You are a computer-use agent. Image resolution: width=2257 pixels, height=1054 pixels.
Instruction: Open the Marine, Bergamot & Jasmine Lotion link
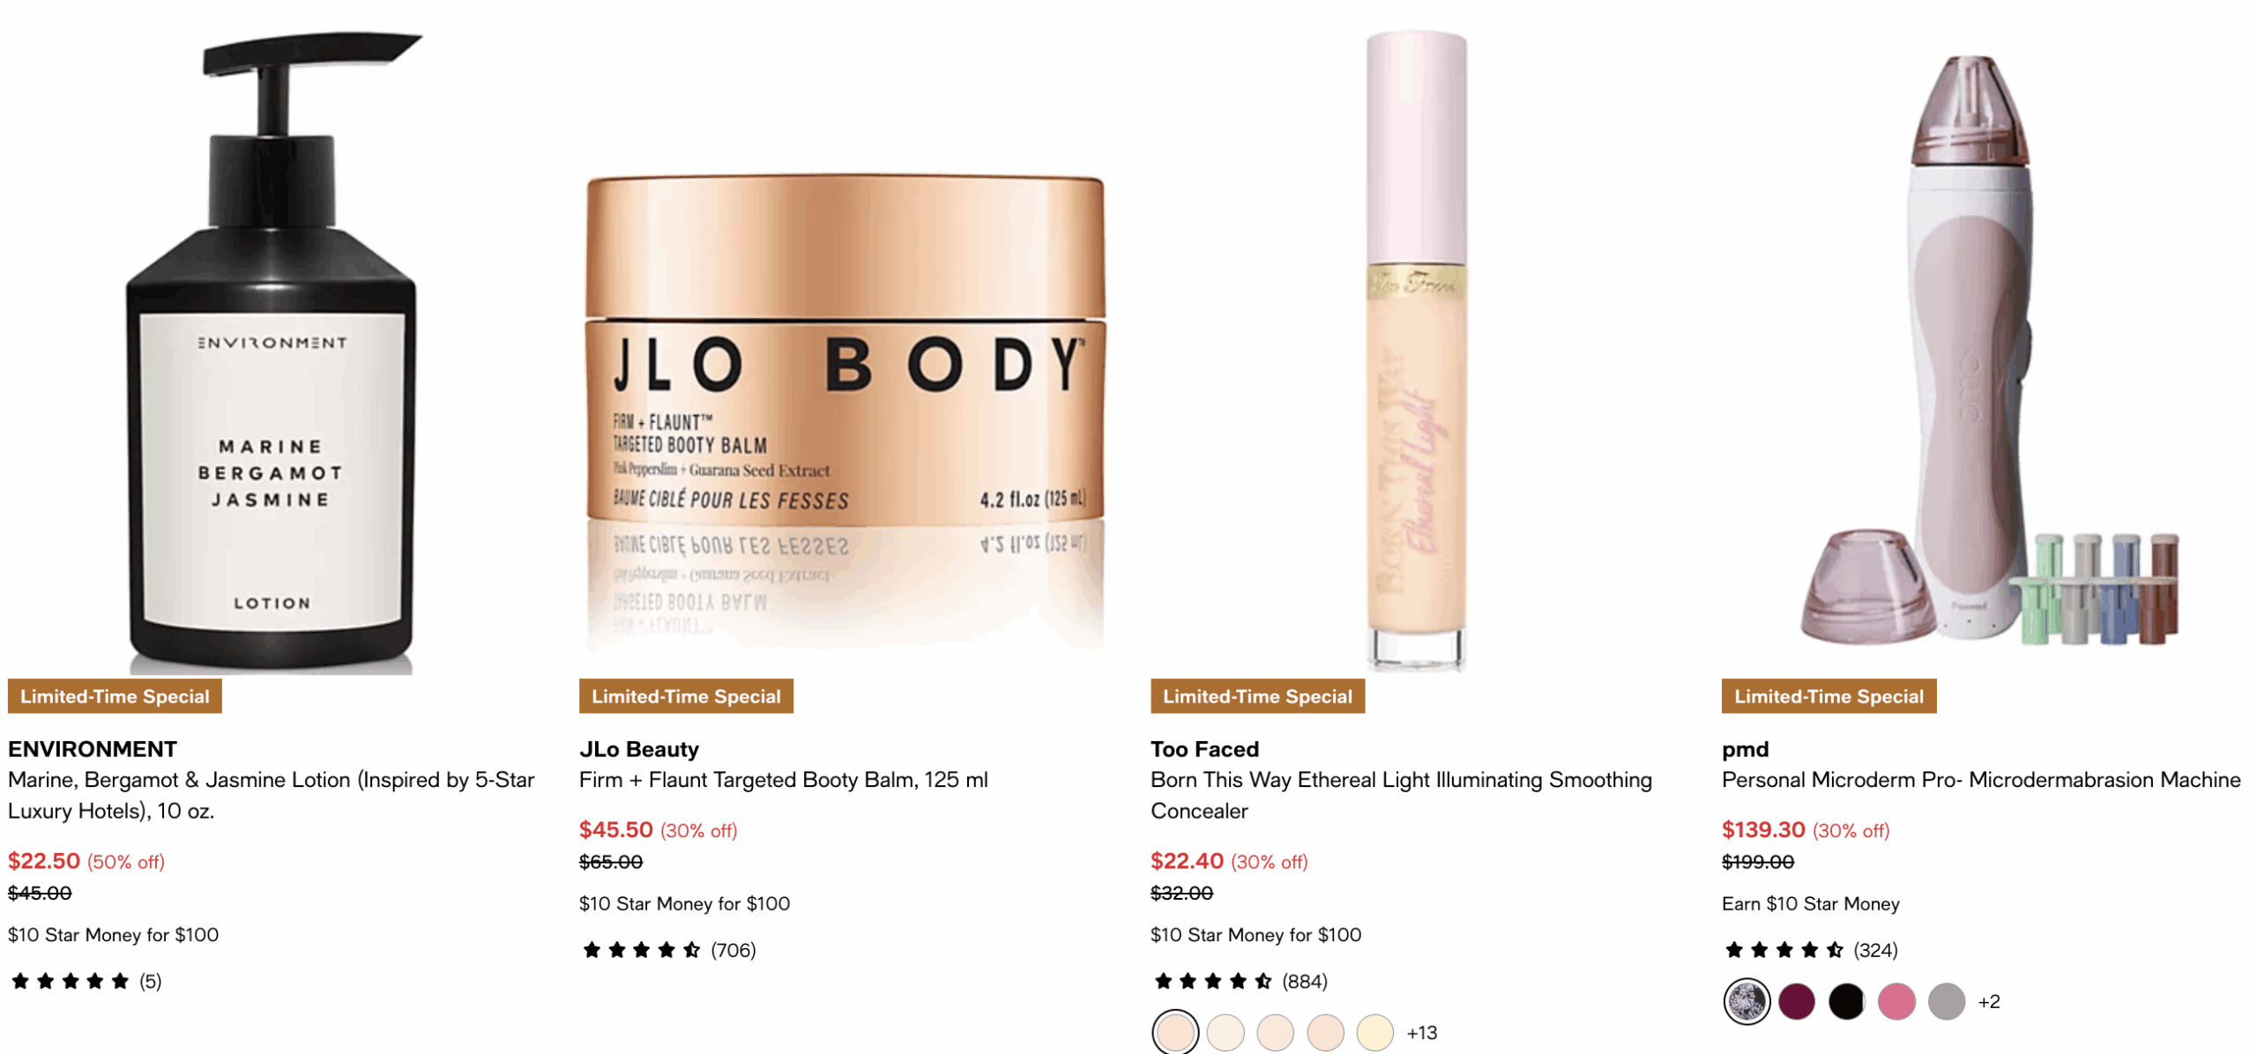pos(272,795)
